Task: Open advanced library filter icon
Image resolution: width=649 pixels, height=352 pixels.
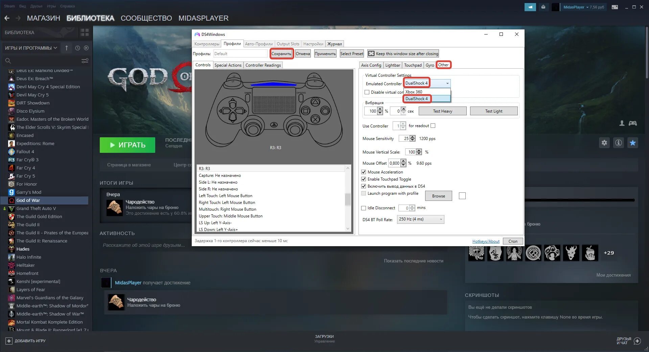Action: [85, 61]
